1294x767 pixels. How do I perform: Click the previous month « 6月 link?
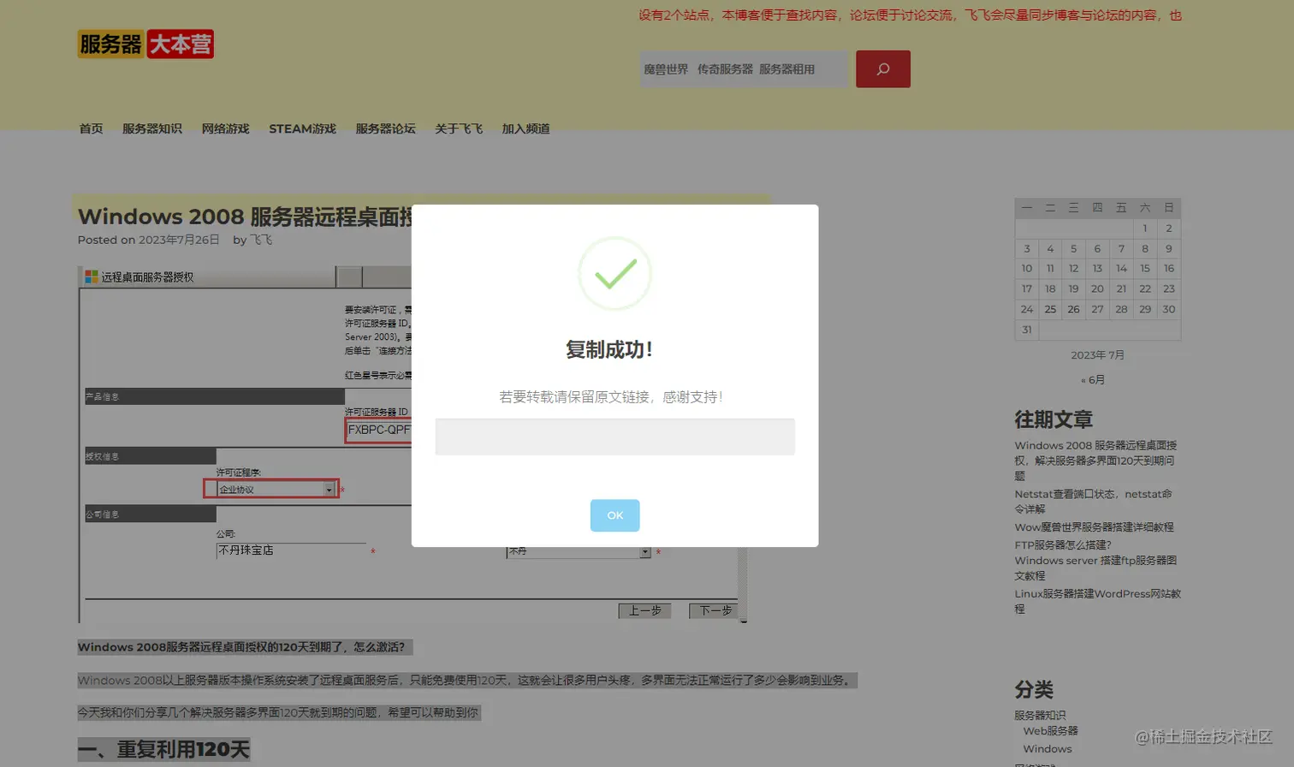[x=1093, y=380]
